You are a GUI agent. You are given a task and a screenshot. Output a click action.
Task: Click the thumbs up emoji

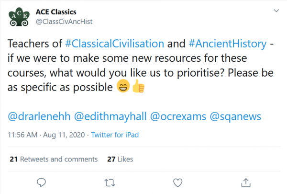tap(138, 86)
